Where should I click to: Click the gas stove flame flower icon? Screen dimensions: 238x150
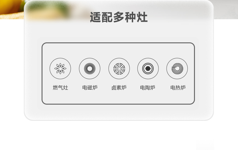pos(60,69)
